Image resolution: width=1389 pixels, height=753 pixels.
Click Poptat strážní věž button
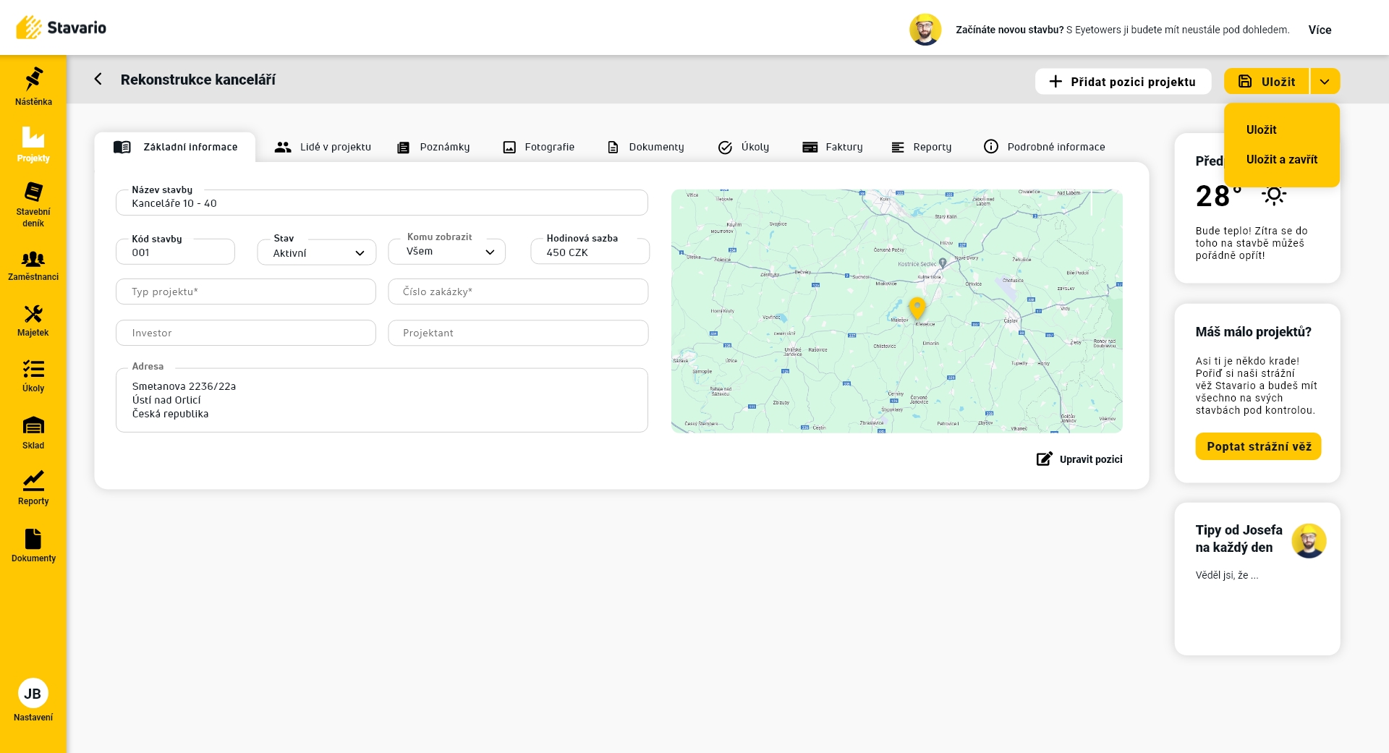point(1258,447)
